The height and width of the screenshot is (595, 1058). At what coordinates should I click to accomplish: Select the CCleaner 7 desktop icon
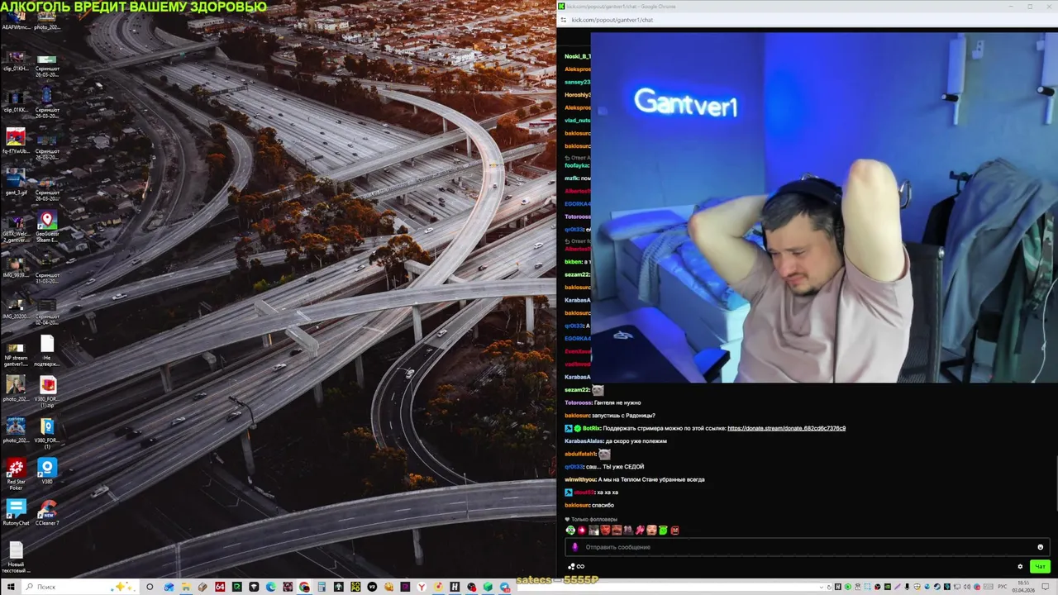[47, 512]
